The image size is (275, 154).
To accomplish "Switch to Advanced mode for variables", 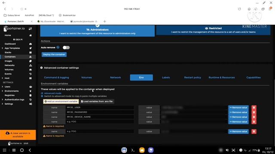I will tap(52, 93).
